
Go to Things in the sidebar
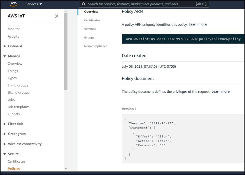point(13,71)
